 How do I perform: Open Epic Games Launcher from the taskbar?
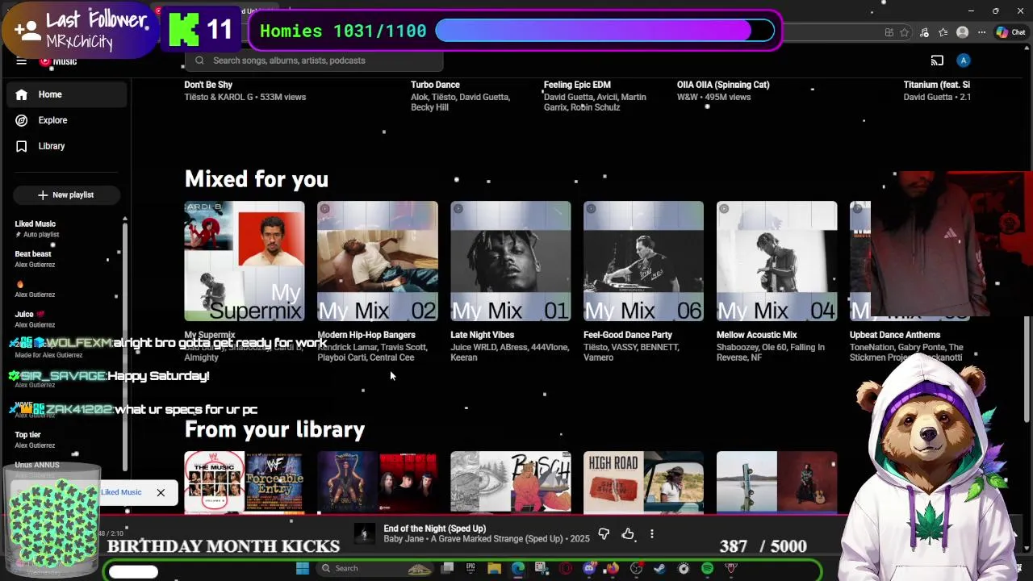coord(470,568)
